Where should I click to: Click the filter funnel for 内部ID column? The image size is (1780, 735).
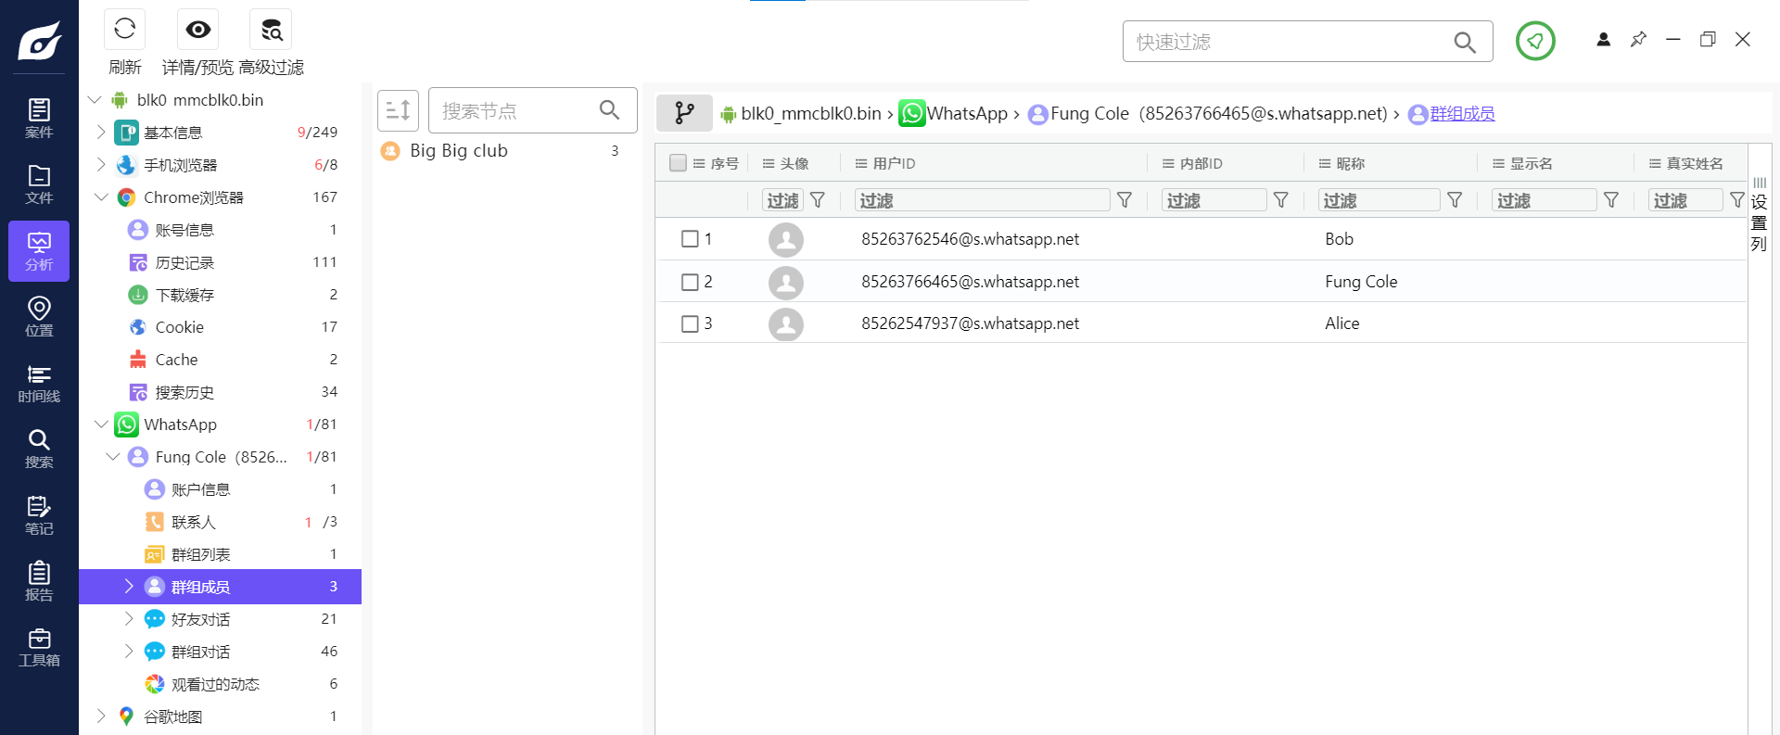click(1281, 200)
